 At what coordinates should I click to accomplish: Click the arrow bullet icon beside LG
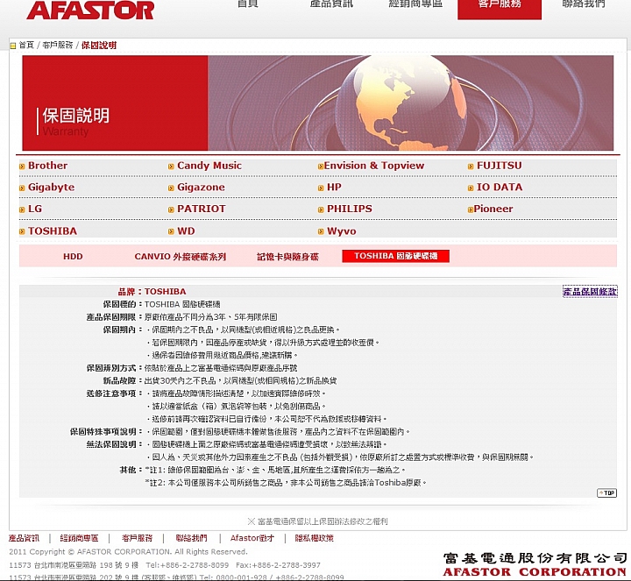(x=22, y=209)
